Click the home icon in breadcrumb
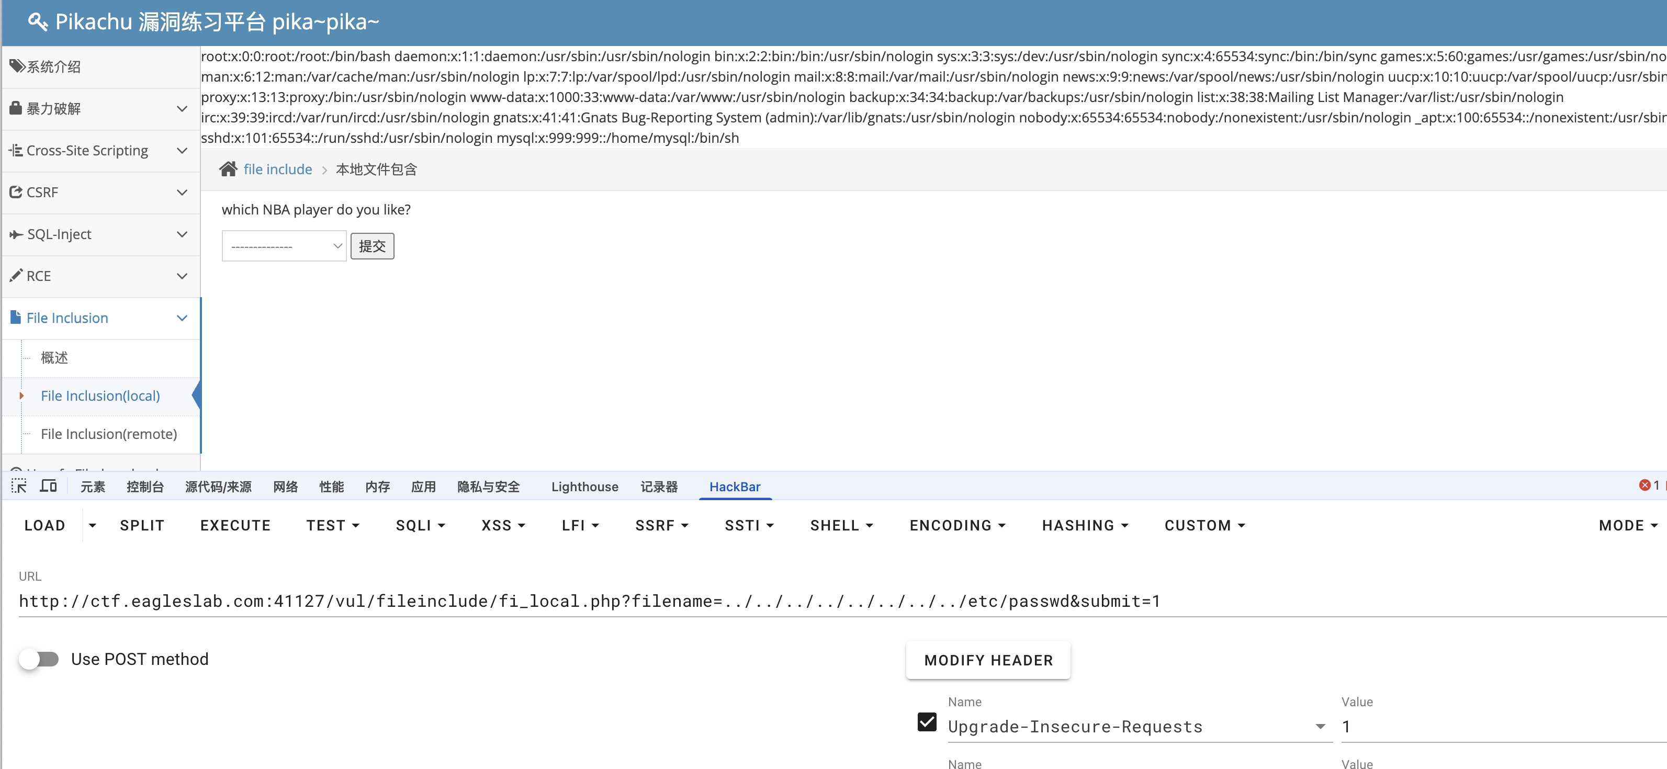 228,169
